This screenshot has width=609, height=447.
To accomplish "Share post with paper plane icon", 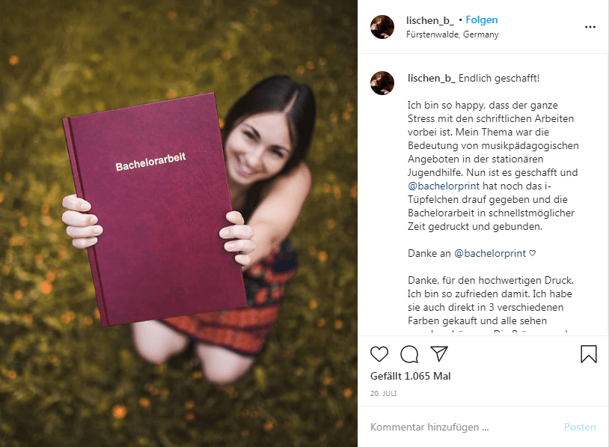I will [x=439, y=353].
